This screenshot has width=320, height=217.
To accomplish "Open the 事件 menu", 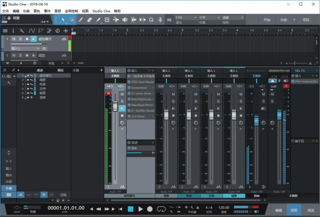I will coord(47,11).
